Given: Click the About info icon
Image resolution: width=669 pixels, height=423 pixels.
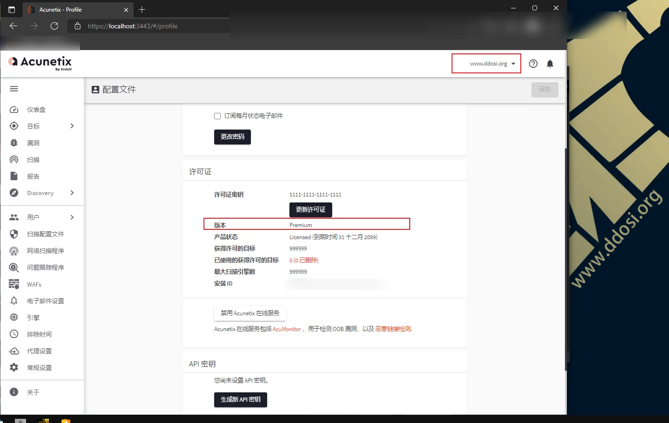Looking at the screenshot, I should [14, 392].
